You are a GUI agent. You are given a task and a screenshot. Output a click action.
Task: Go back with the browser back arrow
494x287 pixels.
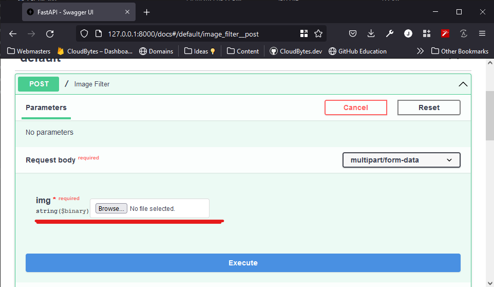click(x=13, y=34)
